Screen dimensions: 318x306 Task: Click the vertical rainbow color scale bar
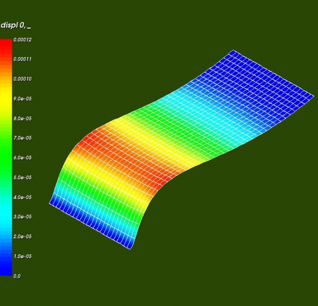[x=6, y=157]
